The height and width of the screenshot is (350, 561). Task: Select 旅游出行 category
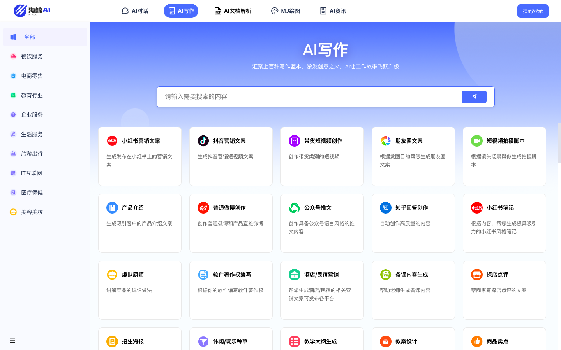(x=45, y=154)
